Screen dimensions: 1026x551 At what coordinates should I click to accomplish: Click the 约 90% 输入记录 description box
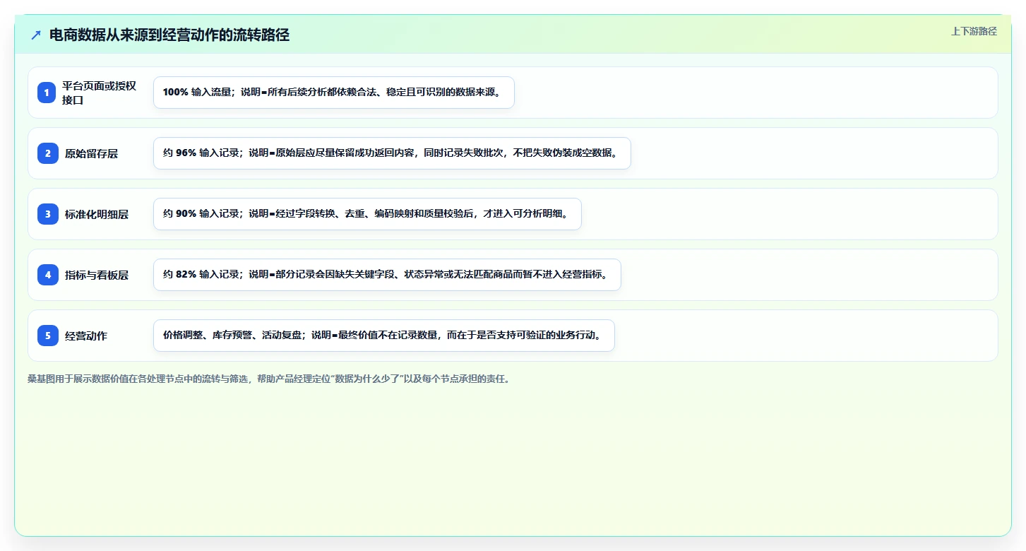coord(367,214)
